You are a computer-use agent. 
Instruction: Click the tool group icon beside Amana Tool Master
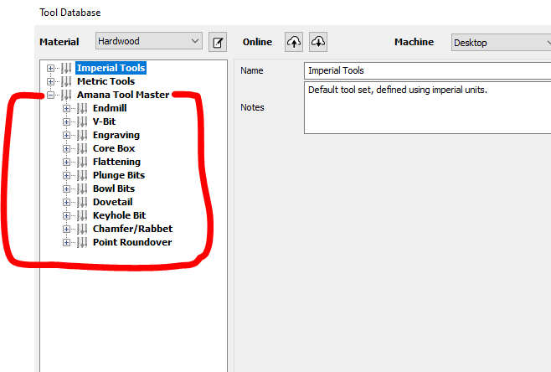pos(66,95)
